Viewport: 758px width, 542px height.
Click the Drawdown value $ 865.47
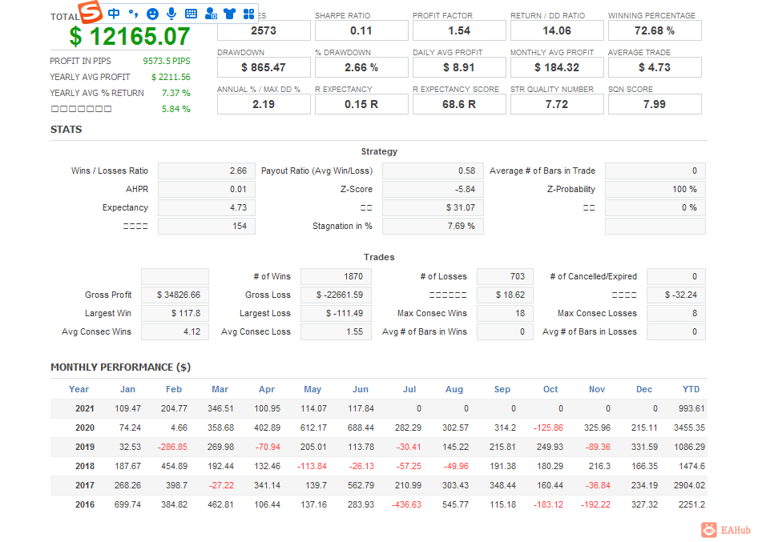click(264, 67)
